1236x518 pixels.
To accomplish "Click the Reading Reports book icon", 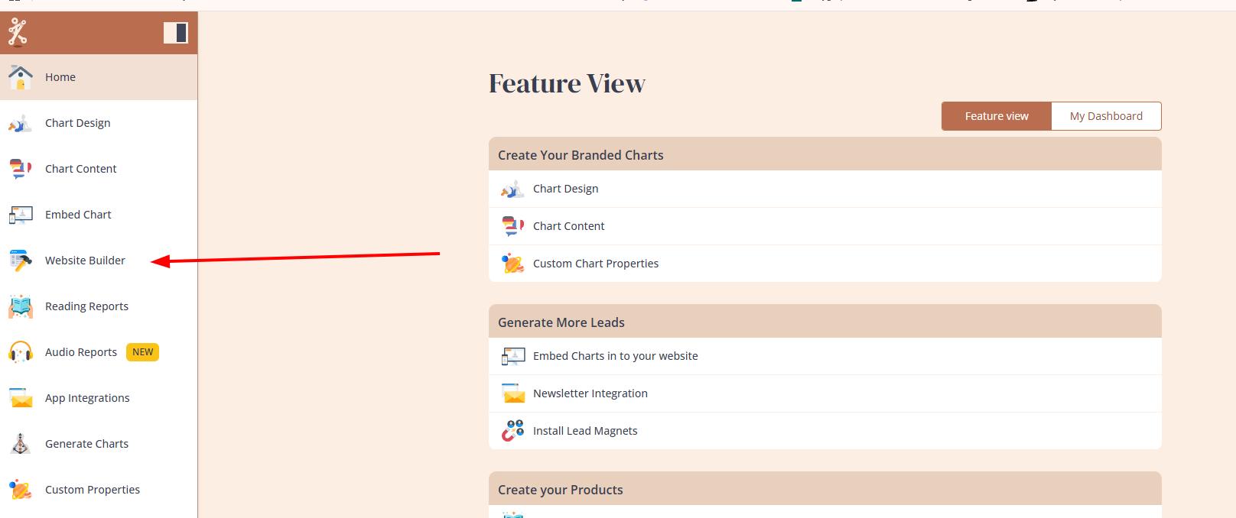I will pyautogui.click(x=21, y=306).
